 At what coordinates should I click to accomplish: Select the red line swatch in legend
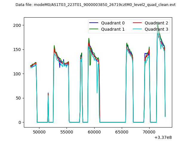(138, 23)
